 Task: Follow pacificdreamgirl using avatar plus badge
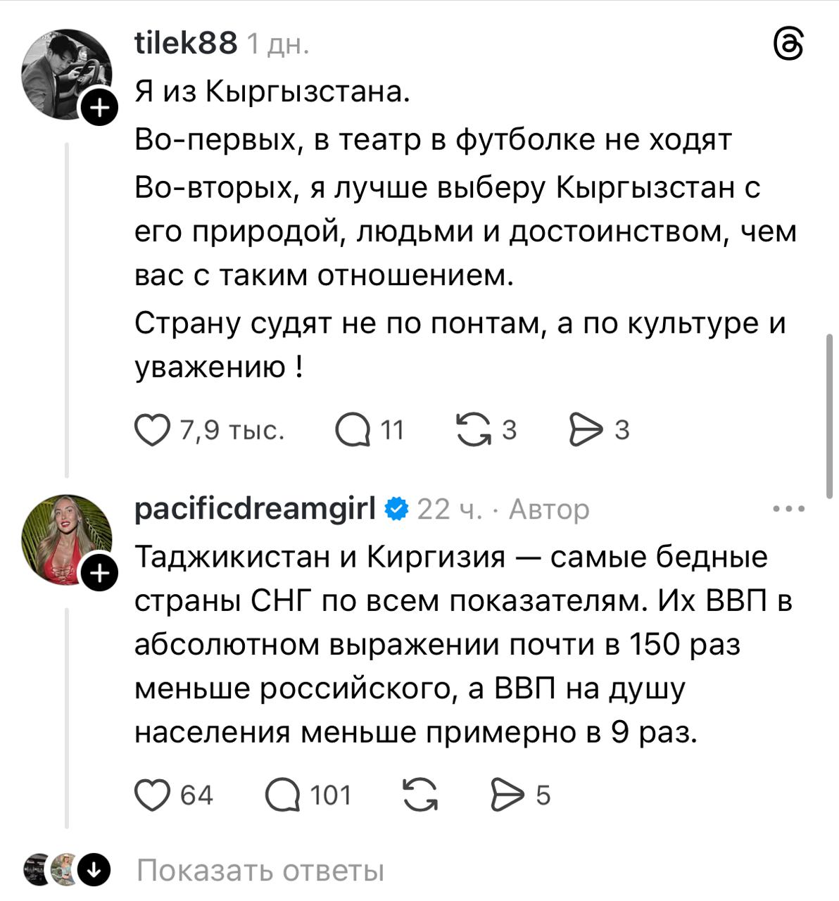coord(100,574)
